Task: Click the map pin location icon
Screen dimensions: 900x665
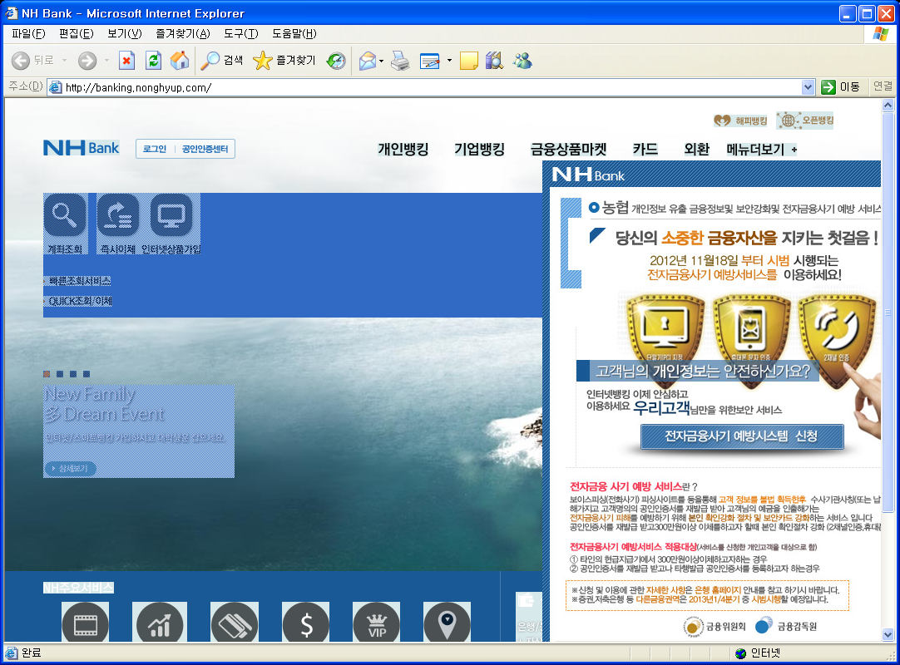Action: (x=447, y=623)
